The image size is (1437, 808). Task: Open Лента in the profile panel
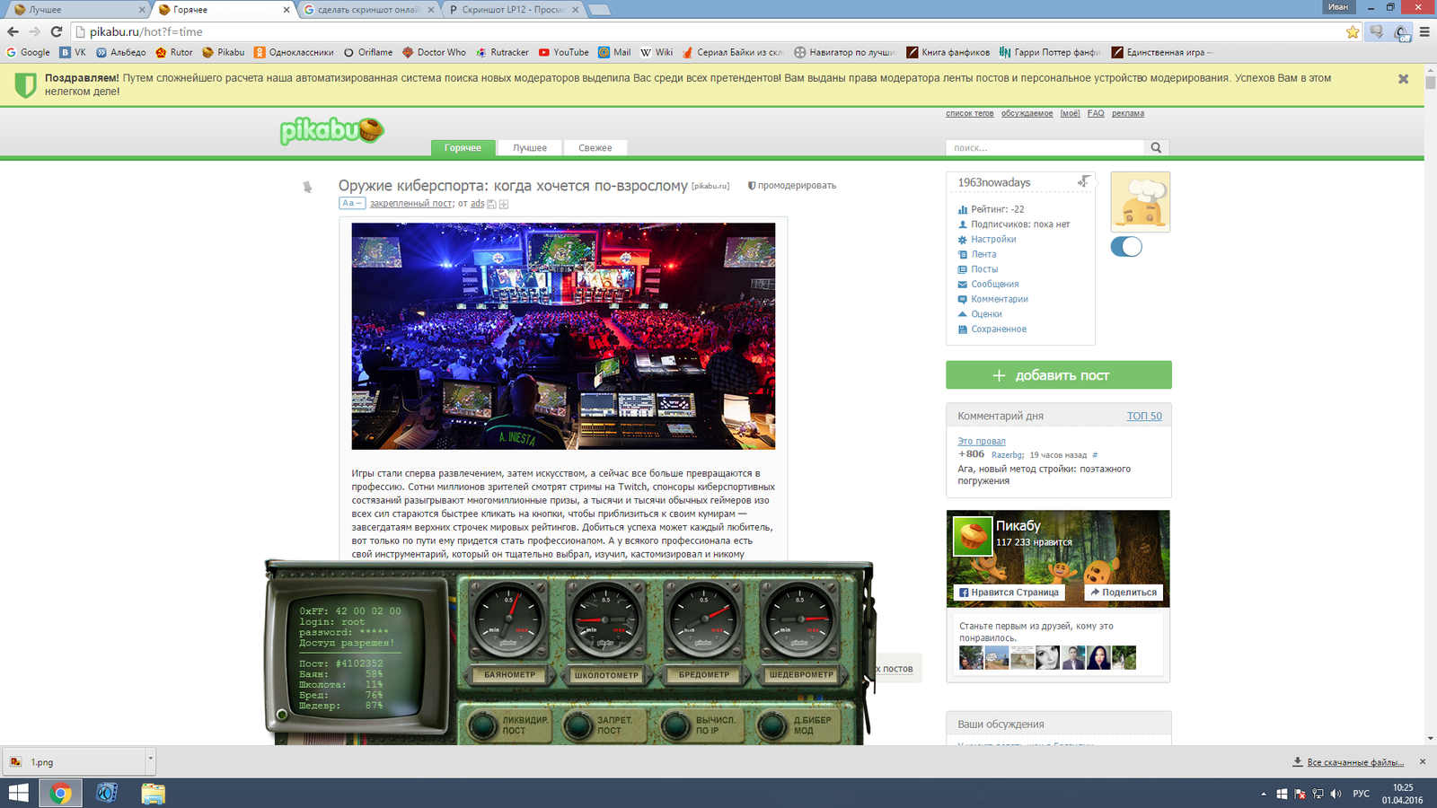[x=983, y=254]
